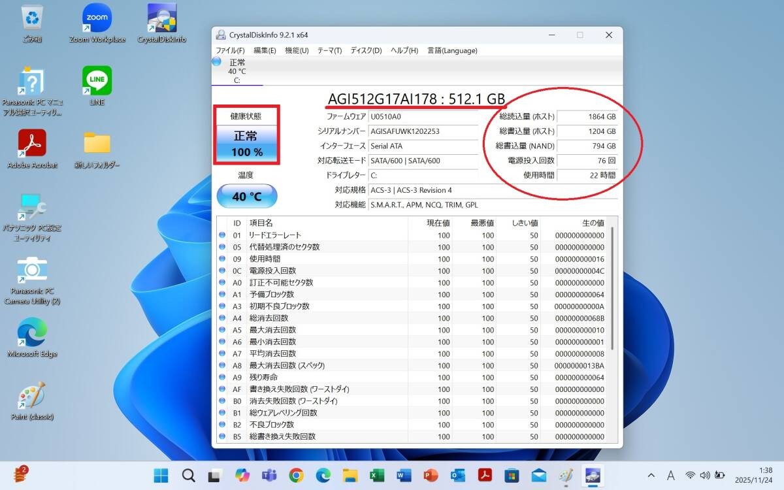Open the 機能(U) menu

pos(297,50)
